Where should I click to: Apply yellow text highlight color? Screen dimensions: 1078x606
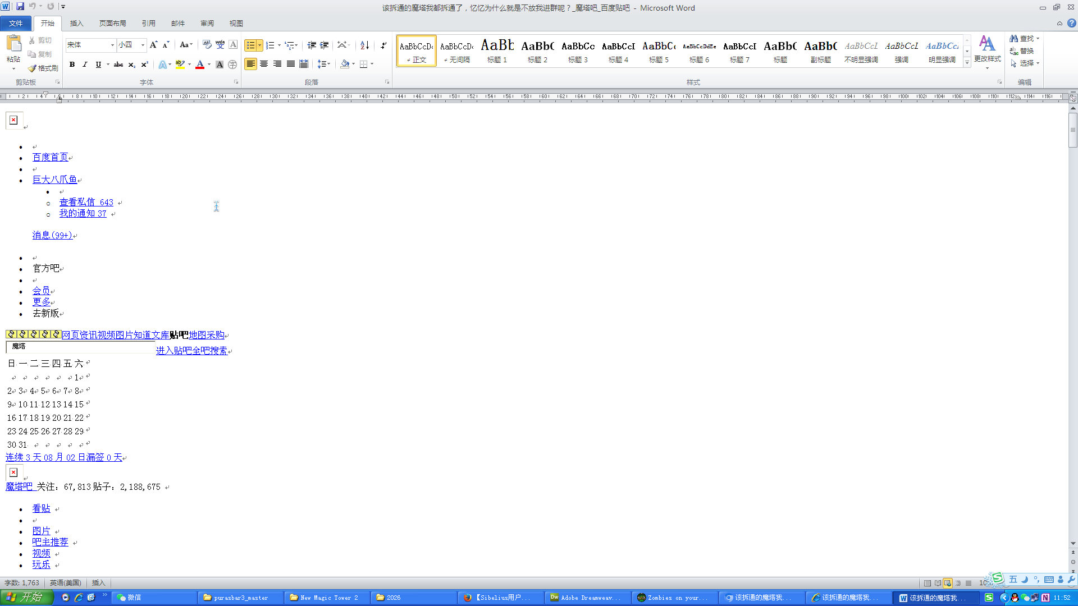pyautogui.click(x=180, y=65)
